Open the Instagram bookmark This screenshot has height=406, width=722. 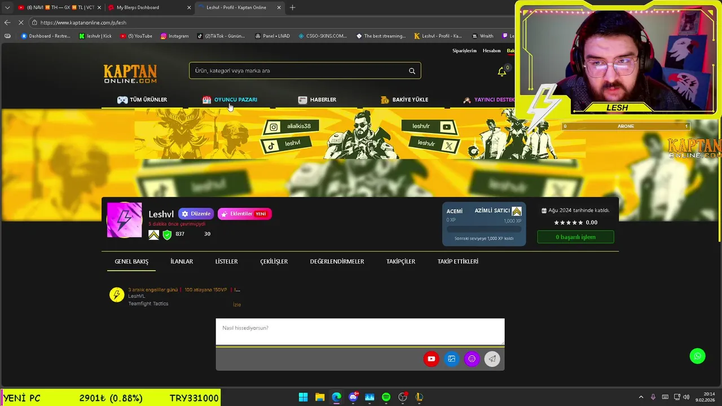coord(174,36)
